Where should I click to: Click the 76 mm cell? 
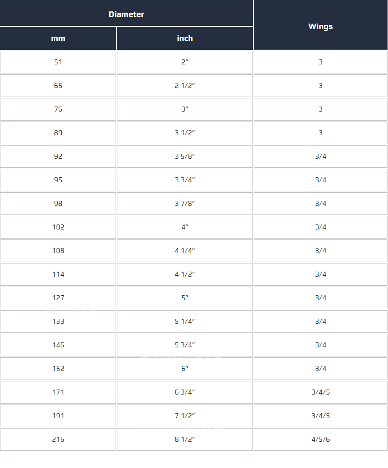click(58, 109)
